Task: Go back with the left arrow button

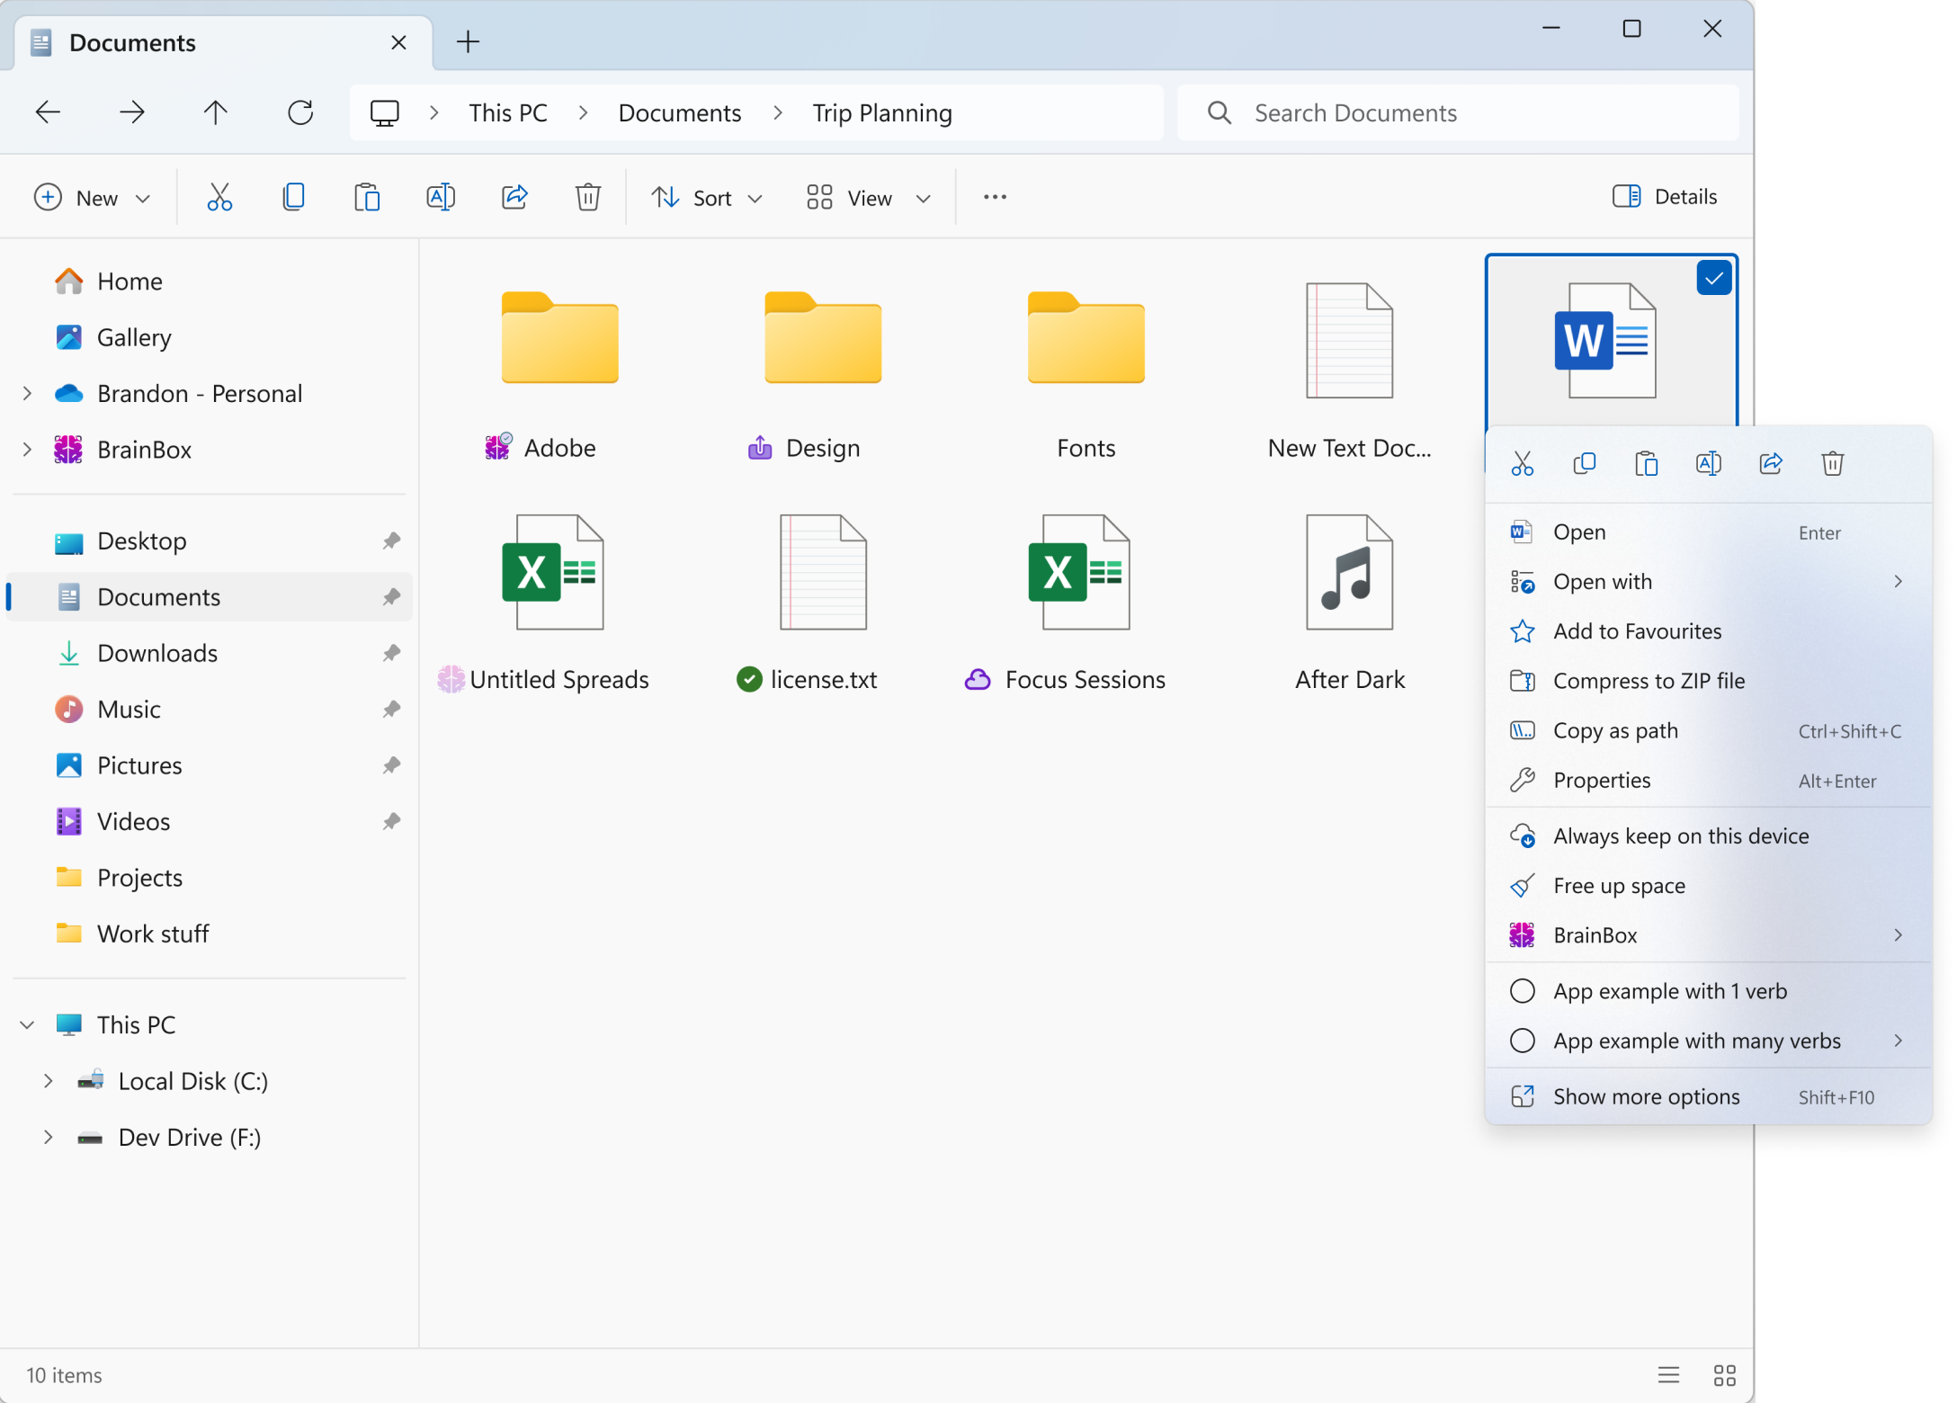Action: (48, 112)
